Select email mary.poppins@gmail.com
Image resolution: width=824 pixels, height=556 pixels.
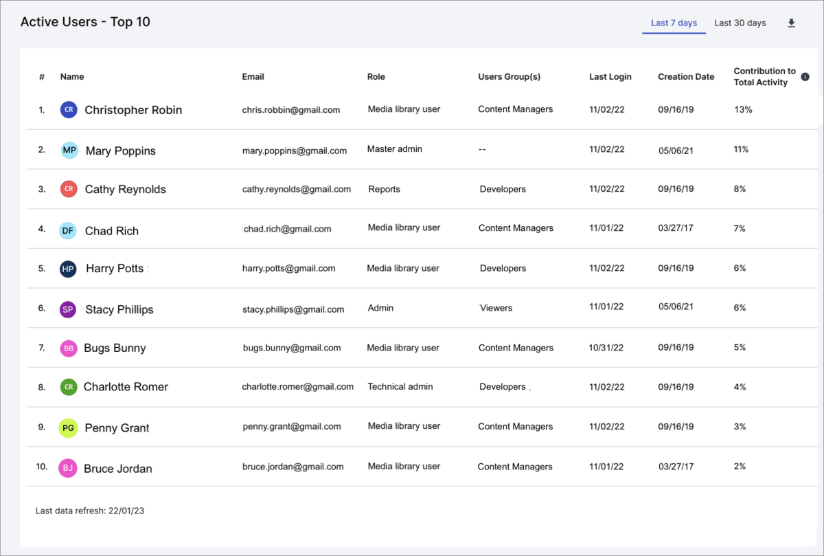[x=295, y=151]
